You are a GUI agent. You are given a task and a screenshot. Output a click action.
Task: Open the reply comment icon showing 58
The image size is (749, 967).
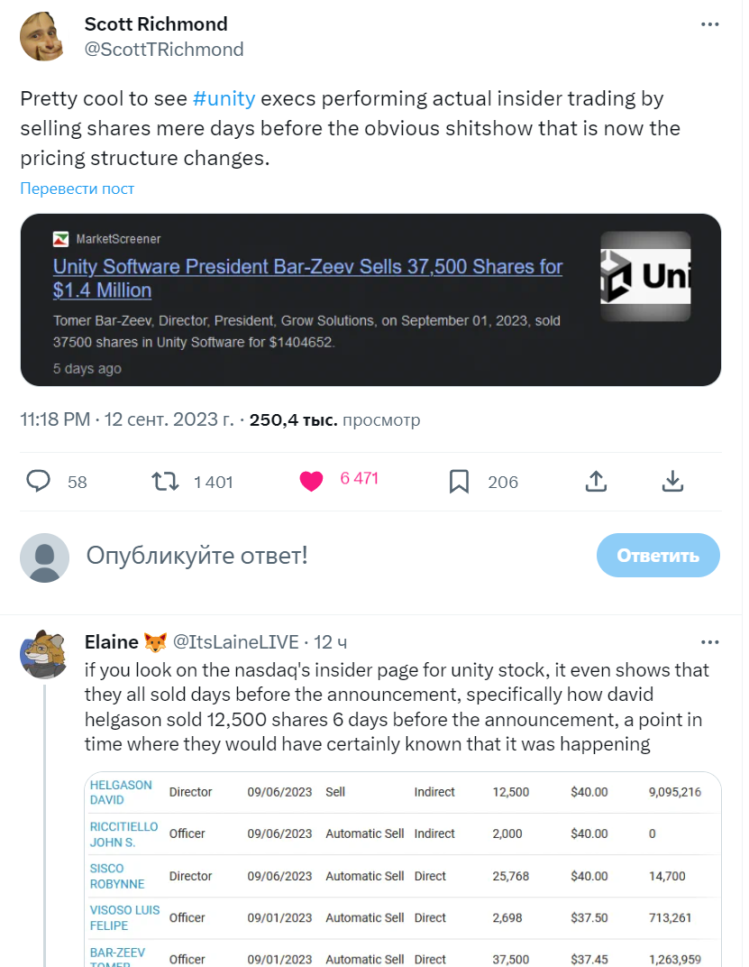click(38, 481)
